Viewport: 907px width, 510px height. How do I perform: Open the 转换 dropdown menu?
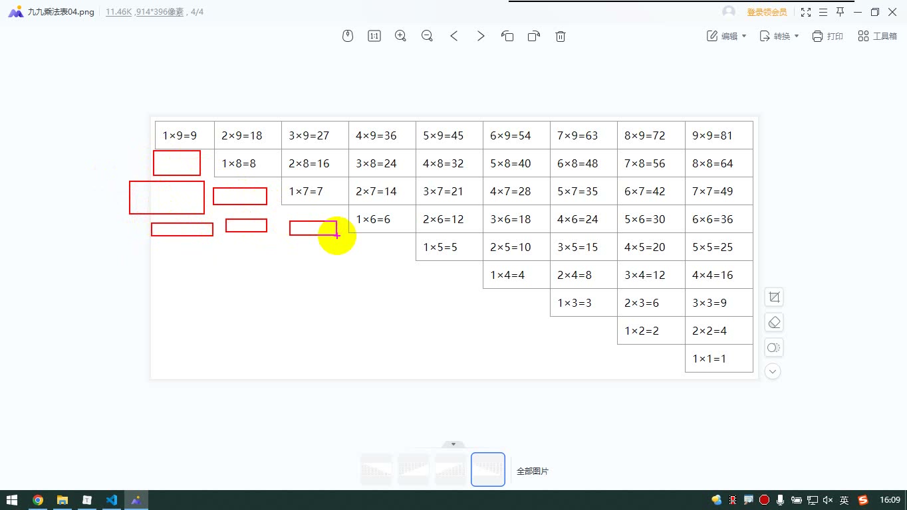coord(779,36)
